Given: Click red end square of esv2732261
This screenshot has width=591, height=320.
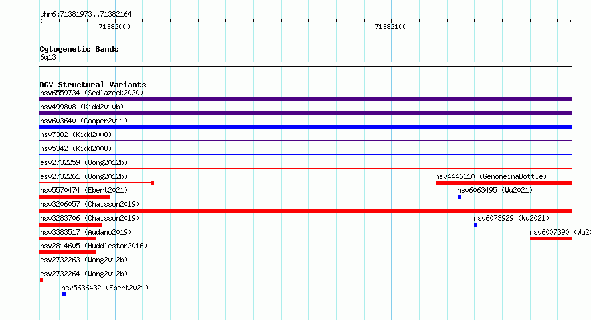Looking at the screenshot, I should (x=152, y=183).
